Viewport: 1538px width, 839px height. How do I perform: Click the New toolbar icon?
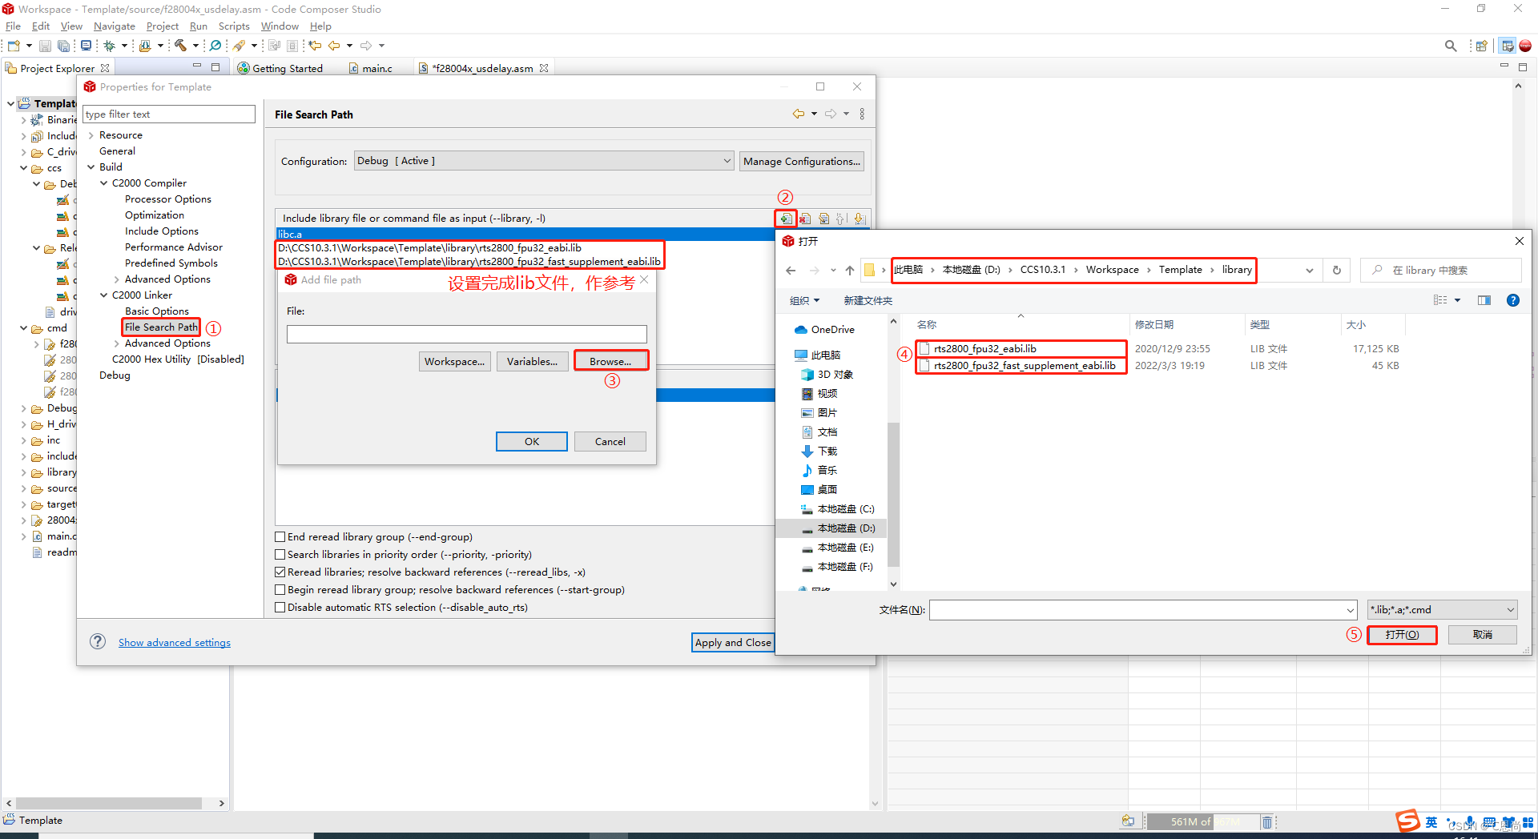(x=14, y=46)
